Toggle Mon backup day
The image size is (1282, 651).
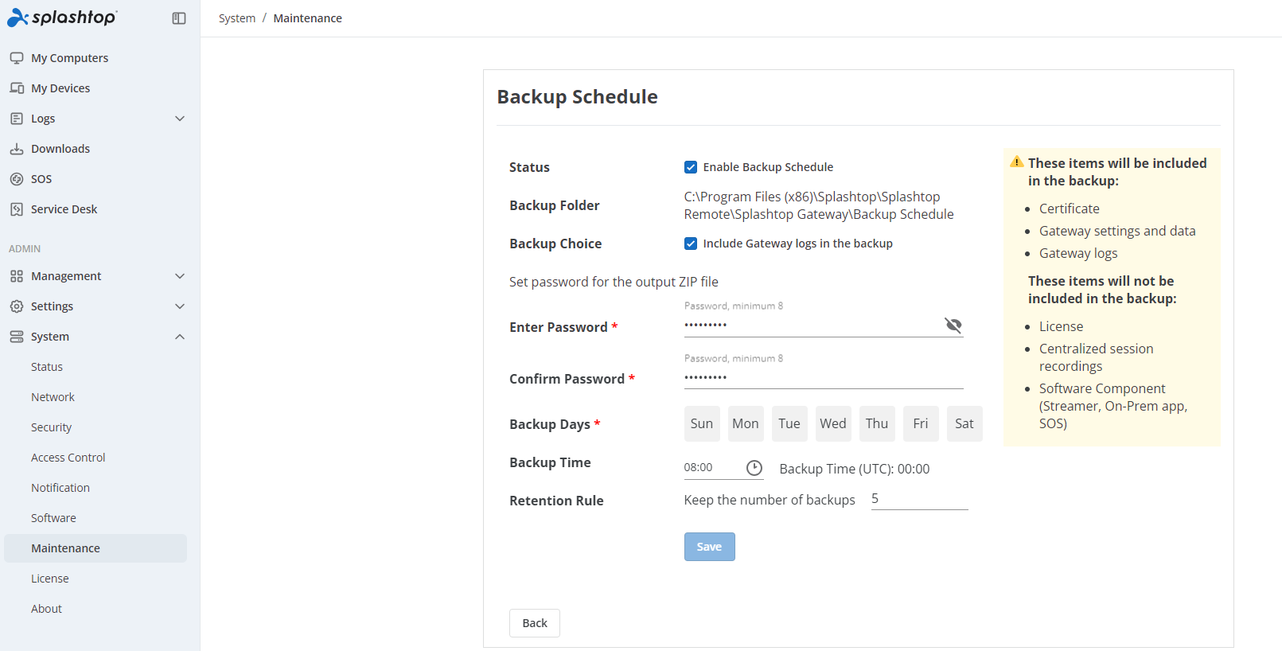746,423
